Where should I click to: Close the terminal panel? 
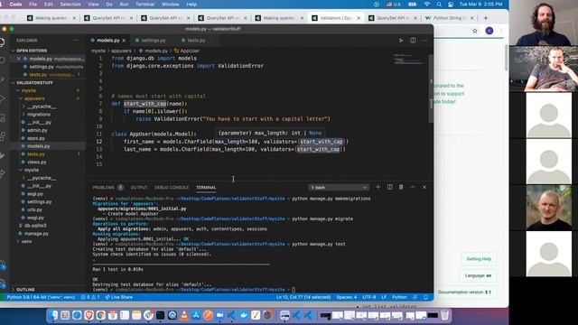click(x=424, y=187)
